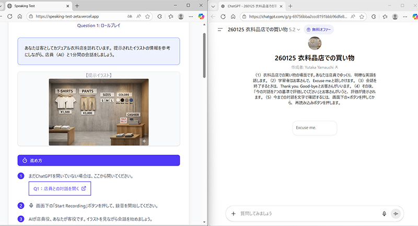418x226 pixels.
Task: Click the GPT avatar image in ChatGPT
Action: point(315,43)
